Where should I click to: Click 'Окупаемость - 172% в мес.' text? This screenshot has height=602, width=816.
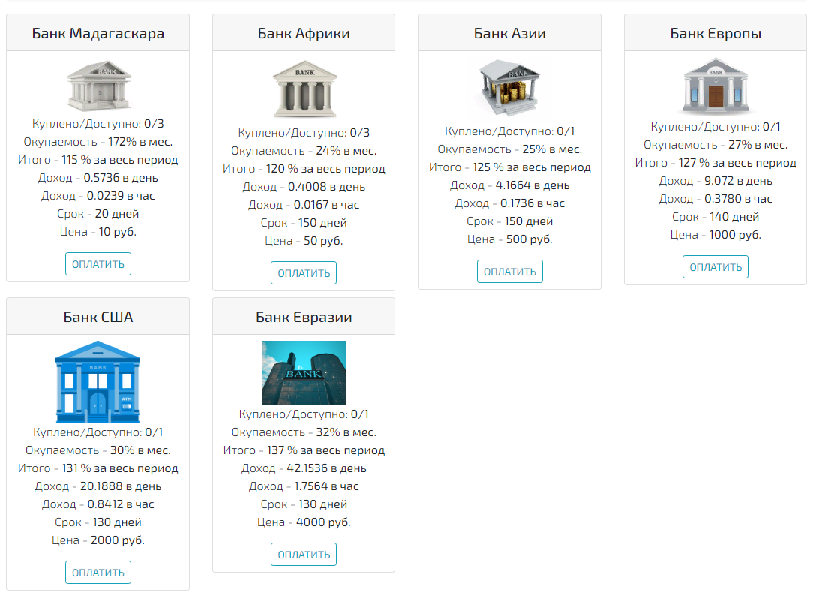pos(97,142)
